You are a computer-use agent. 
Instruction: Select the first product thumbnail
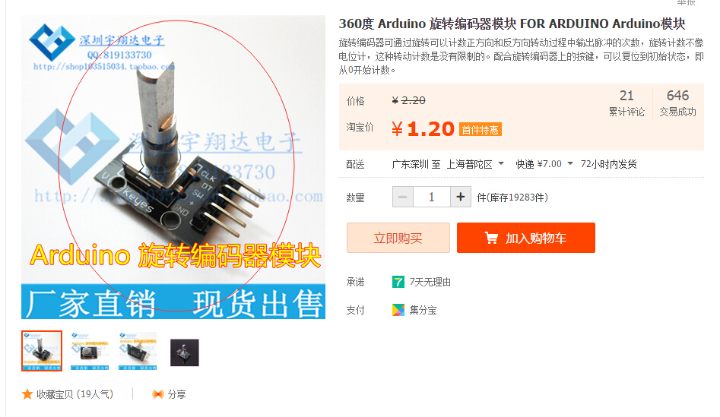42,351
